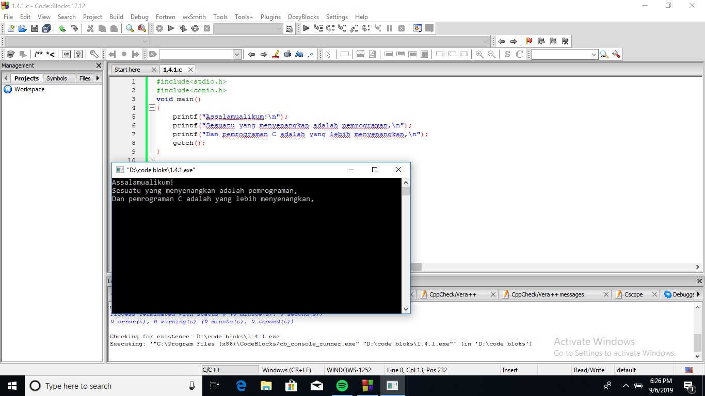Toggle Match case (Aa) search option

coord(299,54)
